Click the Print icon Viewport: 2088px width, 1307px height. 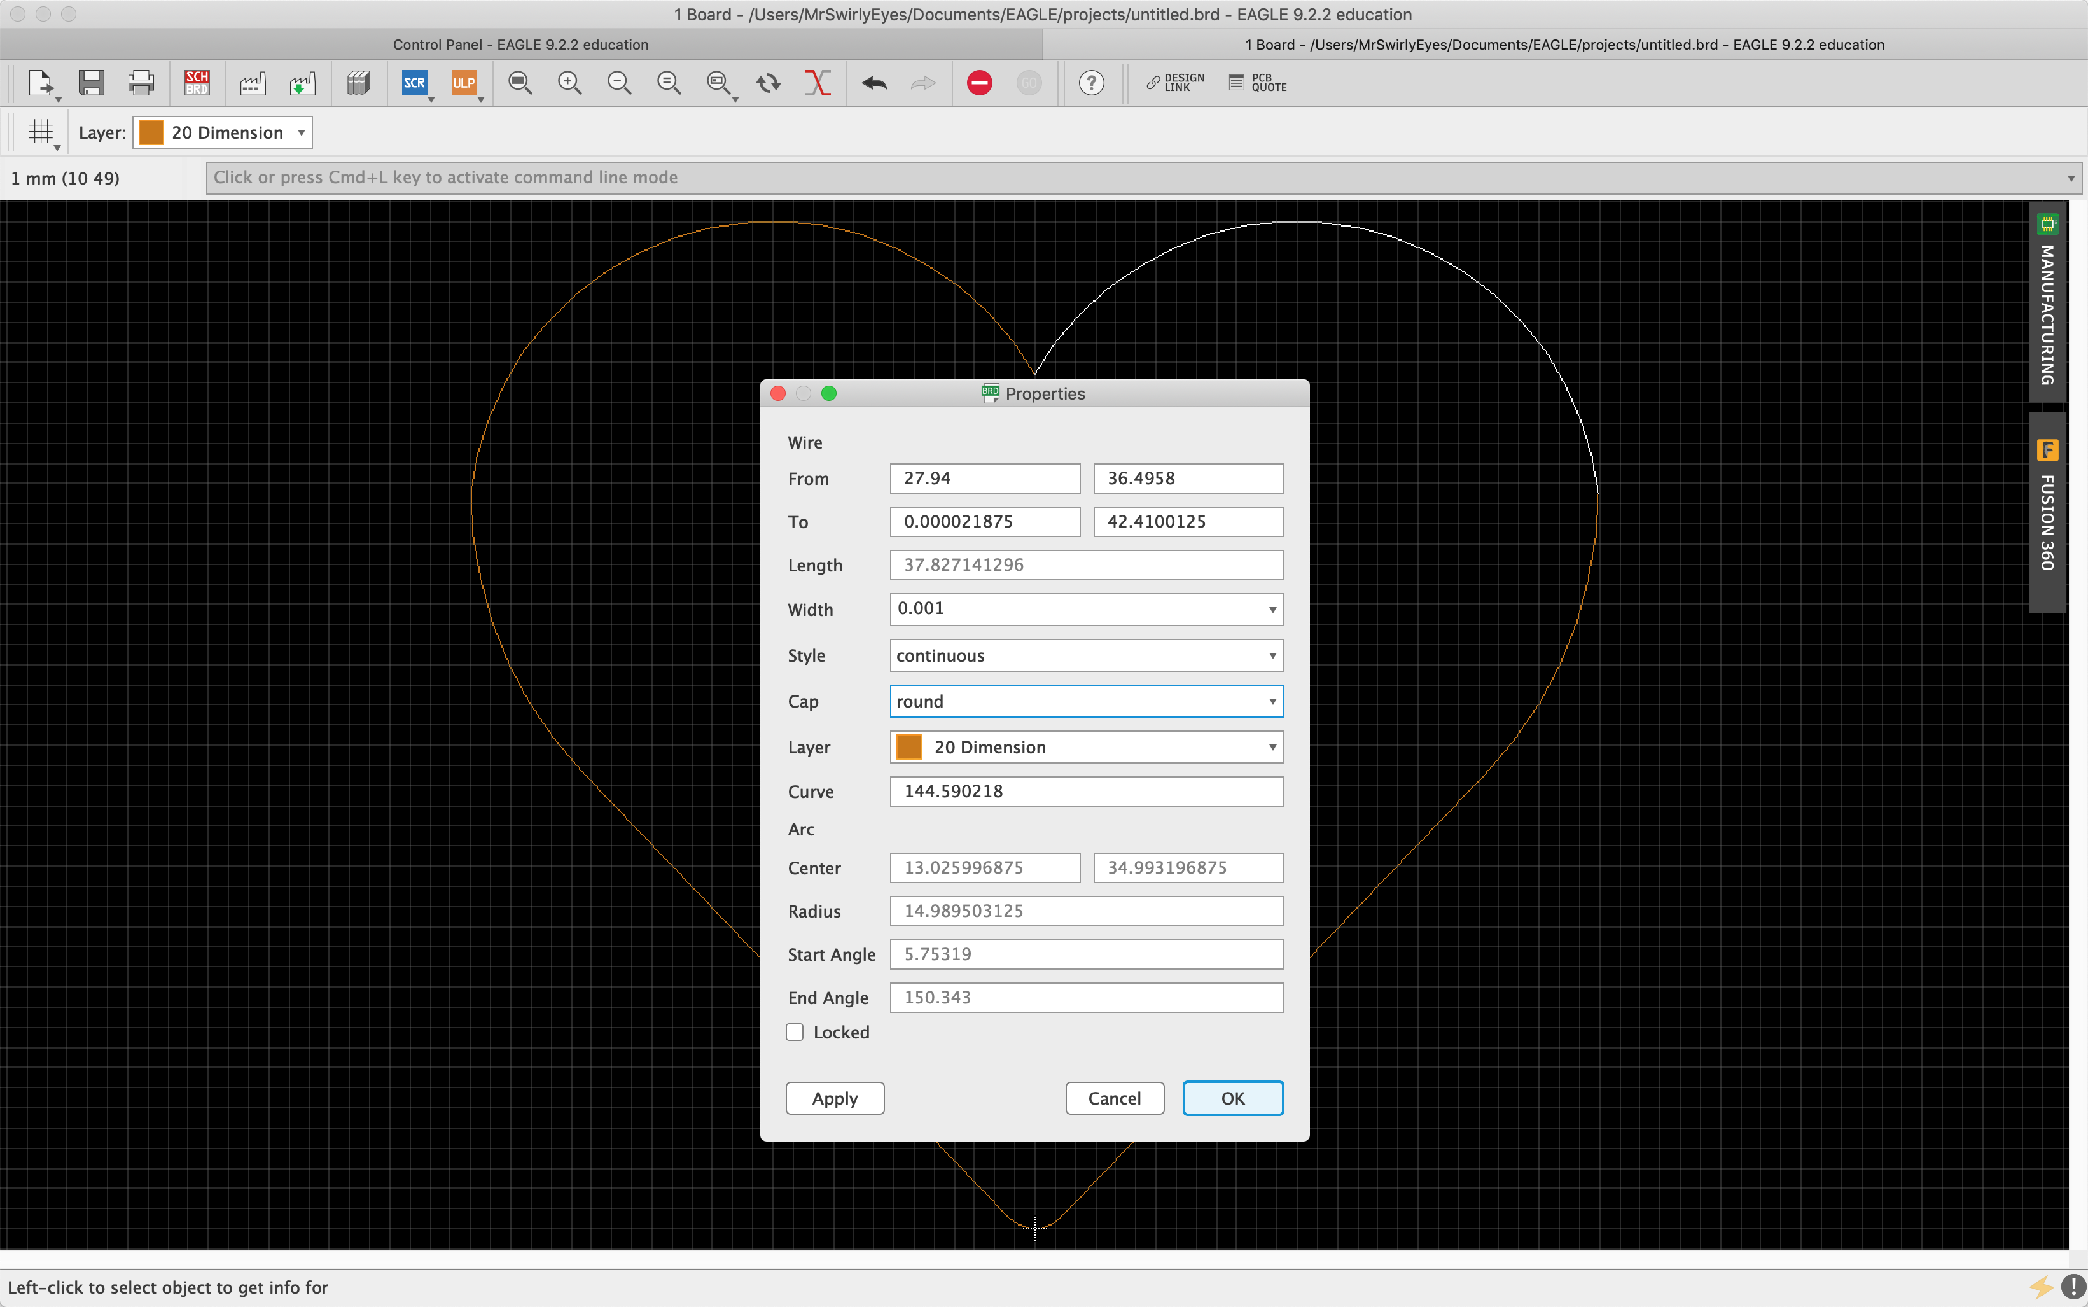tap(141, 83)
